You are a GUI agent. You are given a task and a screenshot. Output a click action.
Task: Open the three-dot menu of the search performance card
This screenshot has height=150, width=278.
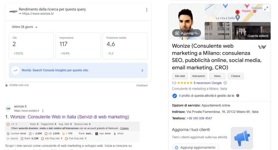point(147,10)
